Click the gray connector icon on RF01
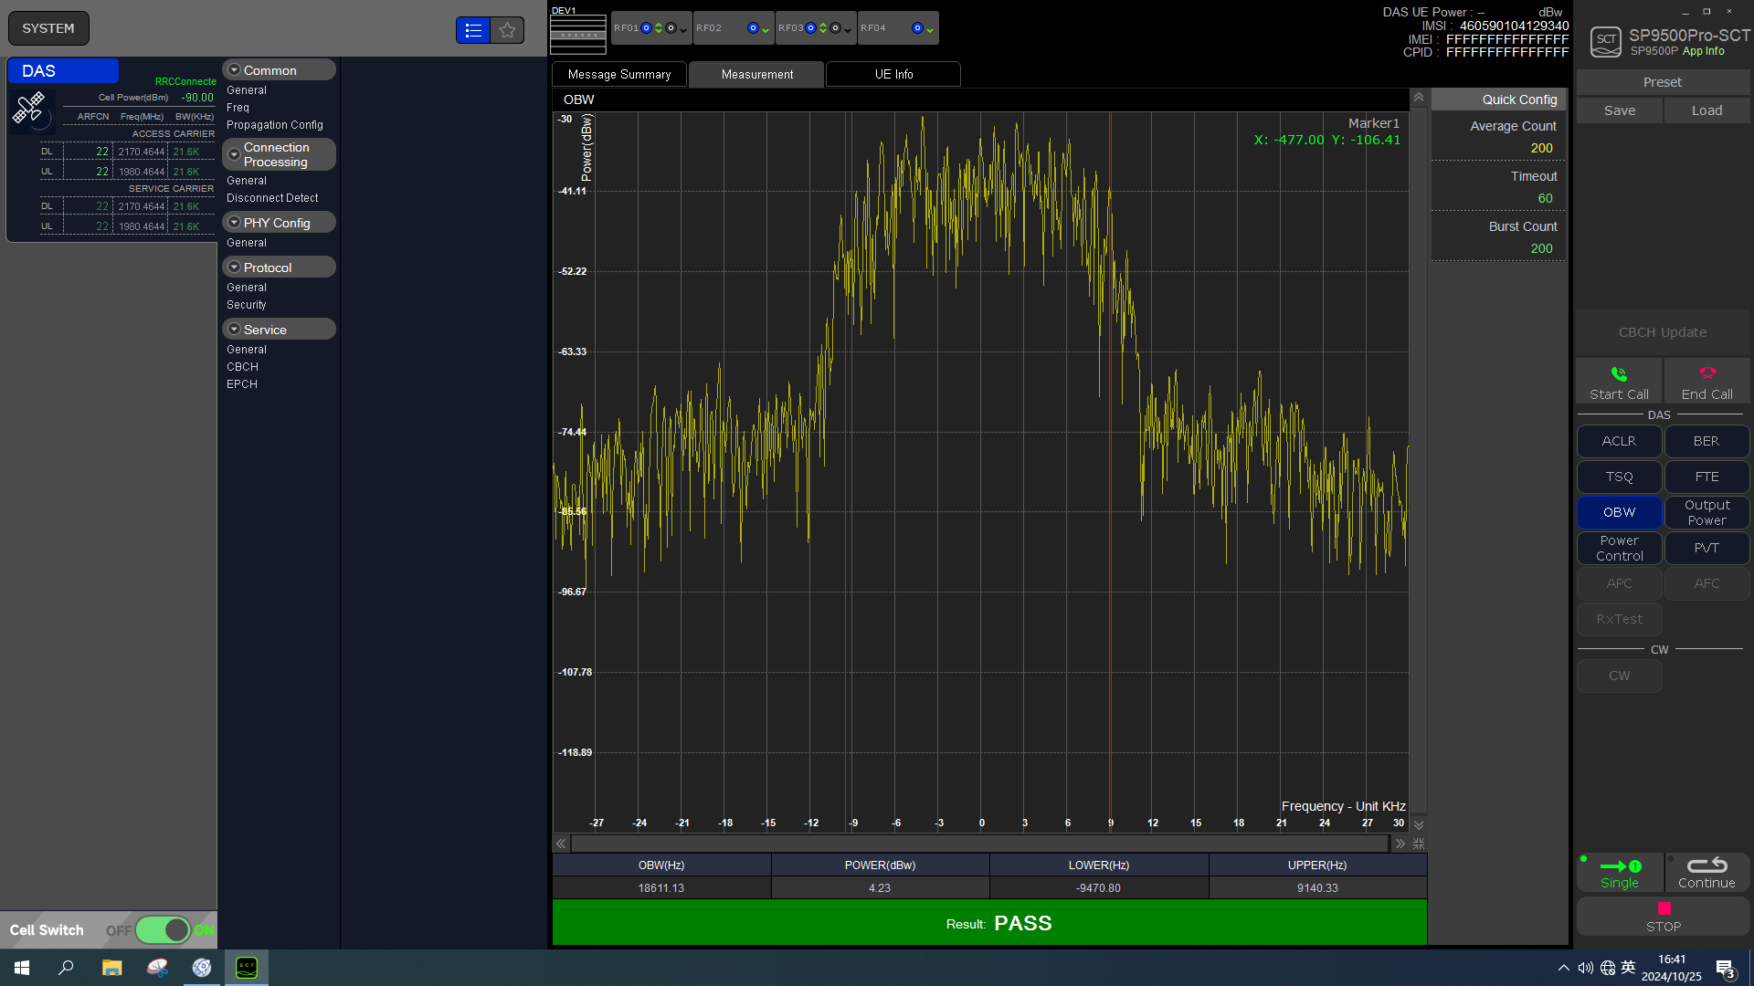 (x=671, y=28)
